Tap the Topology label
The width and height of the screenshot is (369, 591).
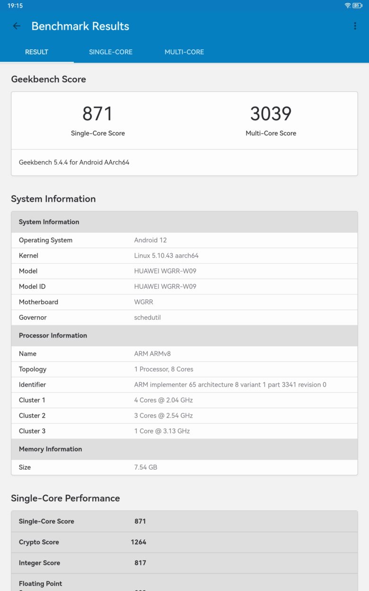33,369
